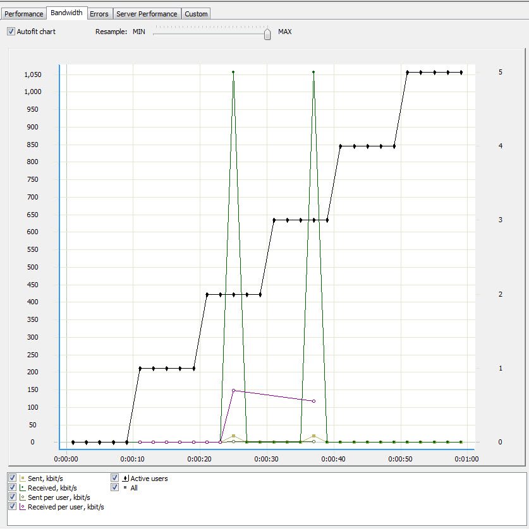Click the Active users legend icon
This screenshot has width=529, height=529.
click(125, 478)
